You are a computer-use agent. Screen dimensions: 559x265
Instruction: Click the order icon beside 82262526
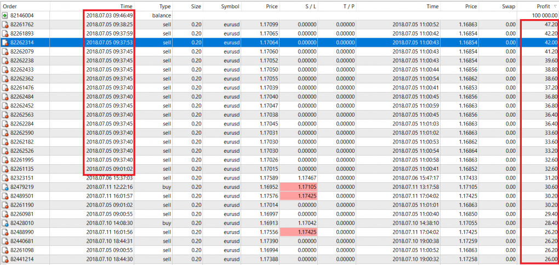(x=4, y=151)
